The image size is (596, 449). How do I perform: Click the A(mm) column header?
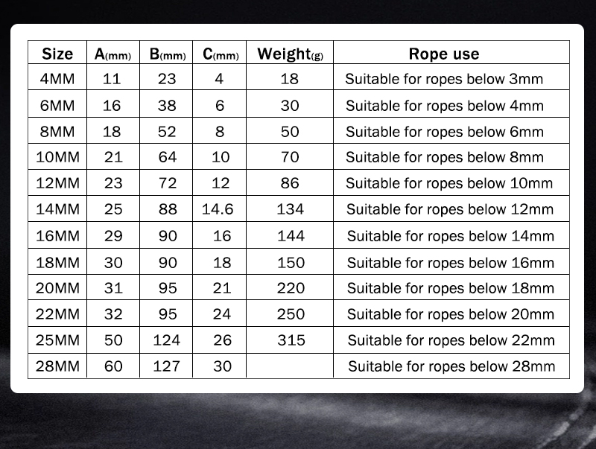(x=112, y=54)
